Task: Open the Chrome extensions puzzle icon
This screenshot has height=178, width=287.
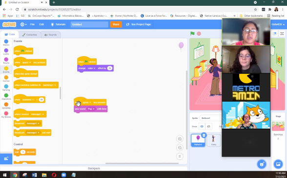Action: pos(269,9)
